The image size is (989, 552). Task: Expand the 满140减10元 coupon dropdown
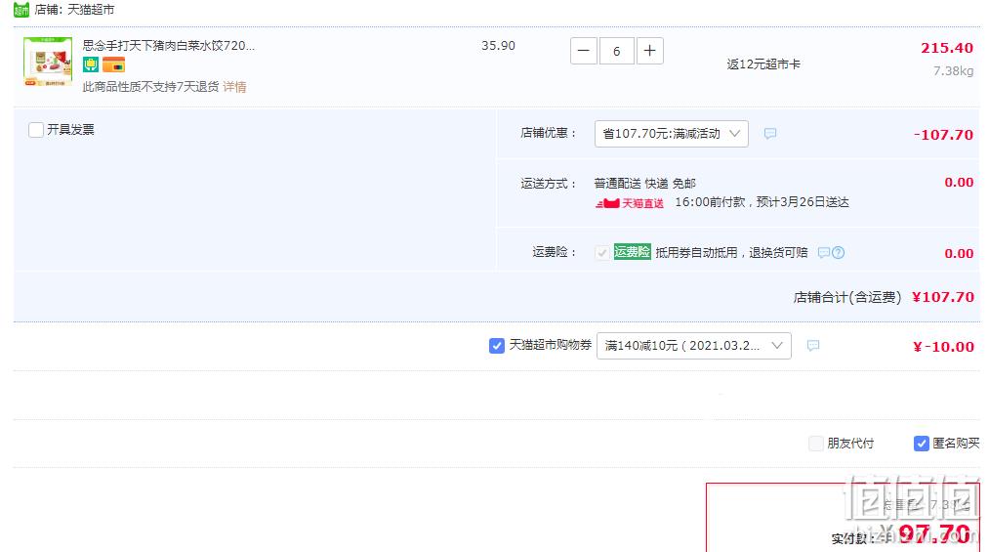click(694, 346)
